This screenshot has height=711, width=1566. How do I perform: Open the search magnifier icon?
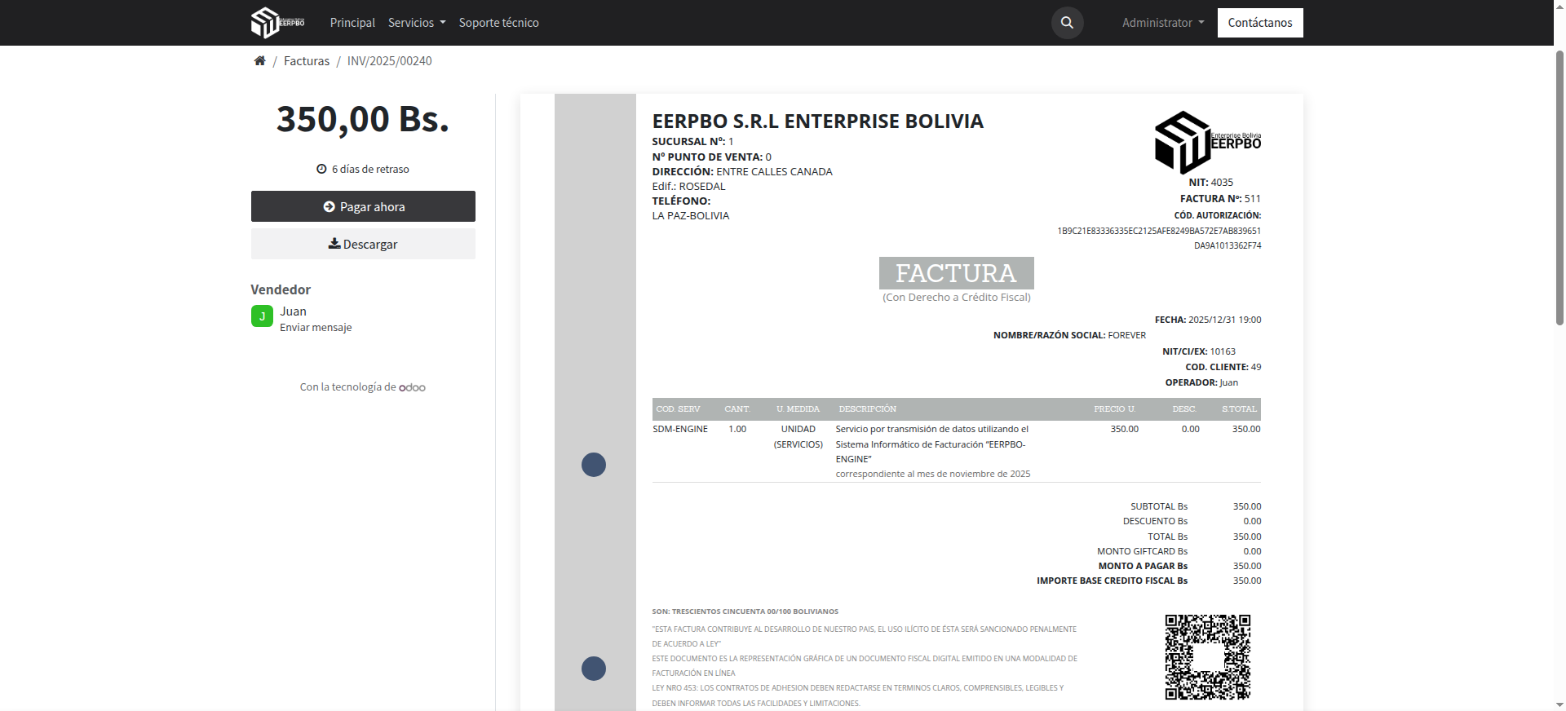[x=1067, y=23]
